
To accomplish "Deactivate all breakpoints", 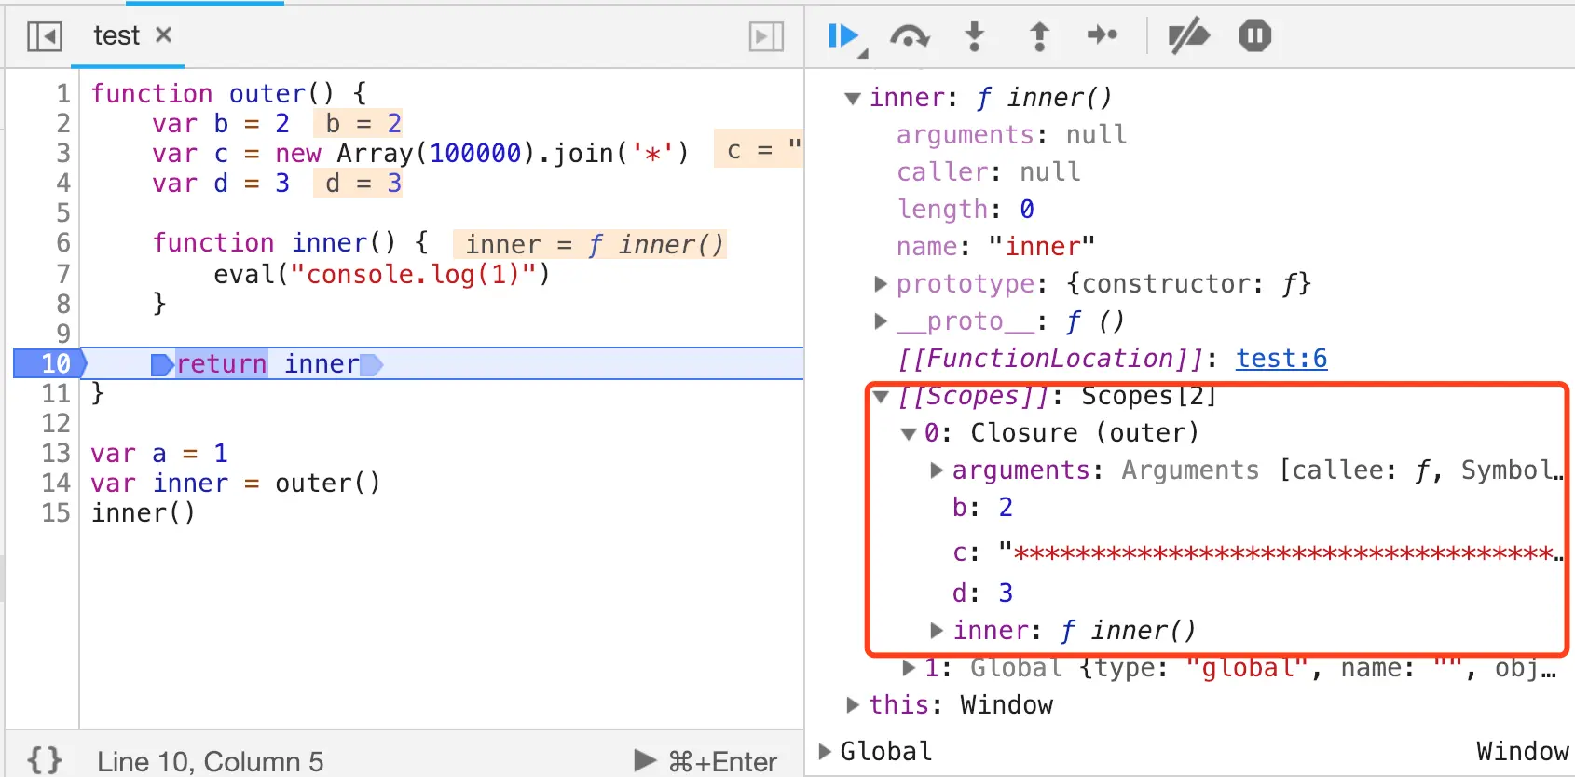I will pos(1188,36).
